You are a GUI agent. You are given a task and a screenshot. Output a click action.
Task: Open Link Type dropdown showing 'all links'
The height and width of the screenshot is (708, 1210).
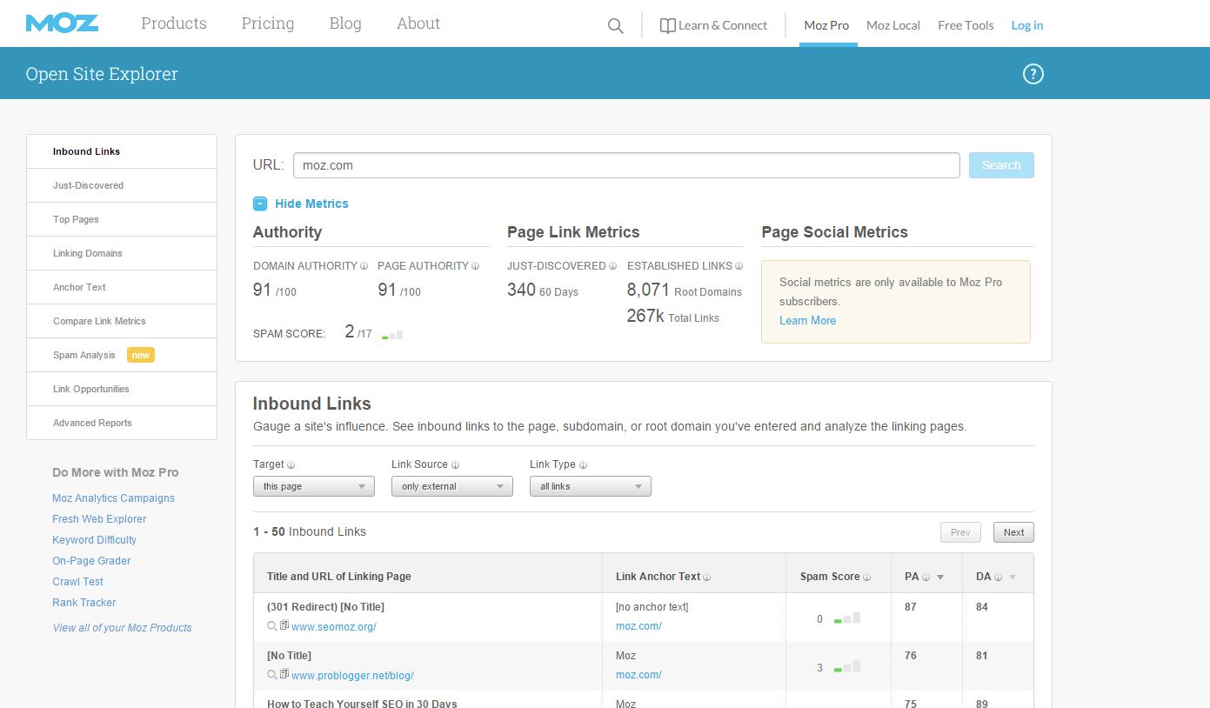591,486
